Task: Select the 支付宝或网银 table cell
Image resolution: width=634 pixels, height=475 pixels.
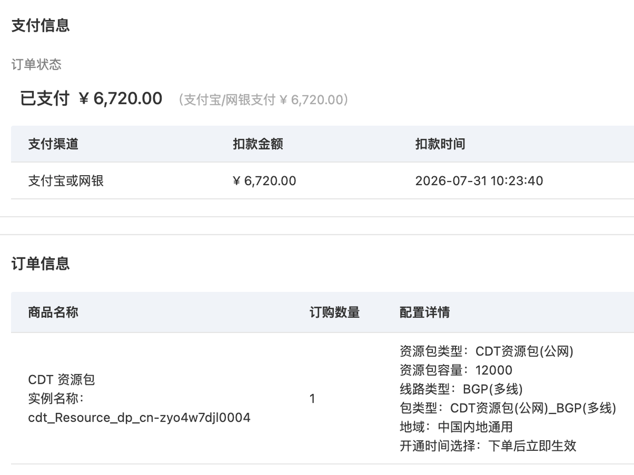Action: click(66, 181)
